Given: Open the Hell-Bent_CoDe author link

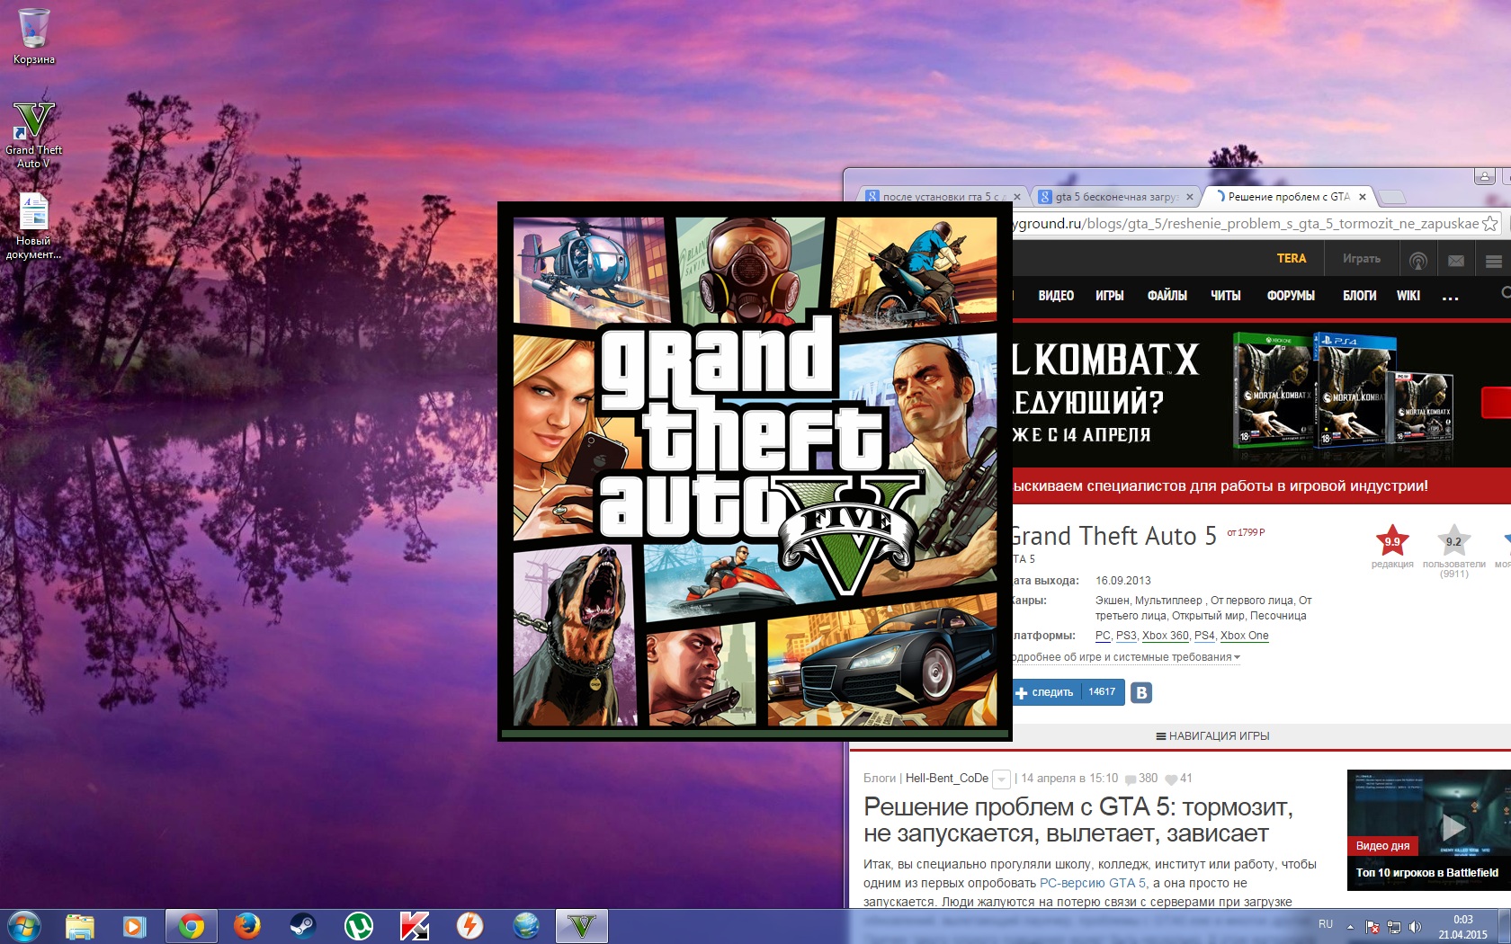Looking at the screenshot, I should (x=946, y=779).
